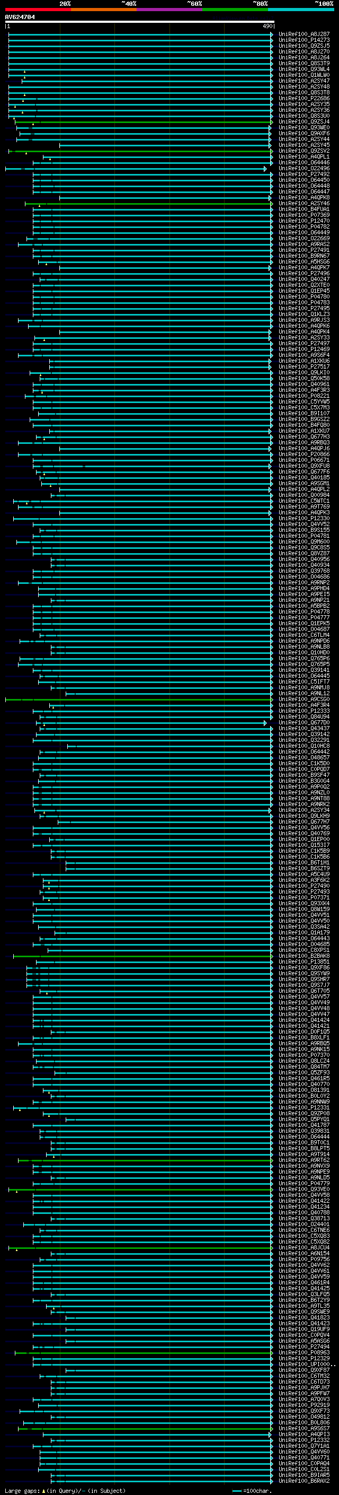Select the label UniRef100_Q9LKH9

point(304,816)
